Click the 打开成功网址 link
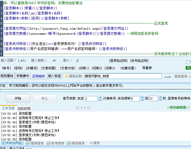 (x=12, y=143)
